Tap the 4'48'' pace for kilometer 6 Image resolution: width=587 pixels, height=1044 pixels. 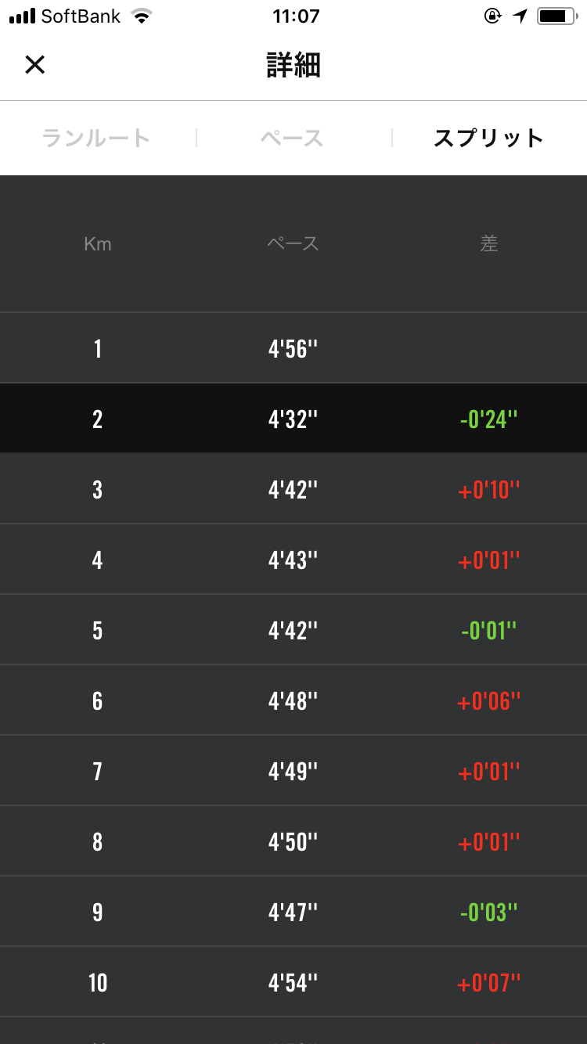tap(293, 701)
